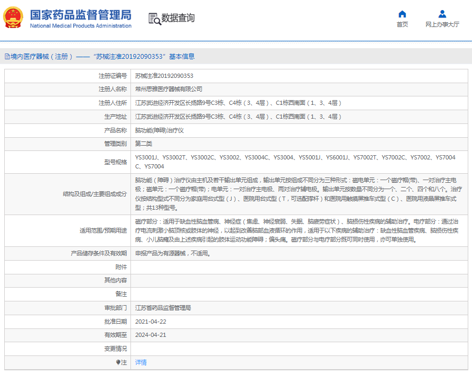Open the 详情 link
Screen dimensions: 472x374
[x=141, y=362]
